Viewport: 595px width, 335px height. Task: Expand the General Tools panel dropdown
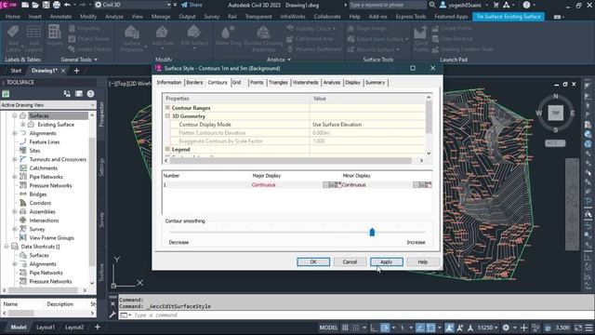click(79, 60)
